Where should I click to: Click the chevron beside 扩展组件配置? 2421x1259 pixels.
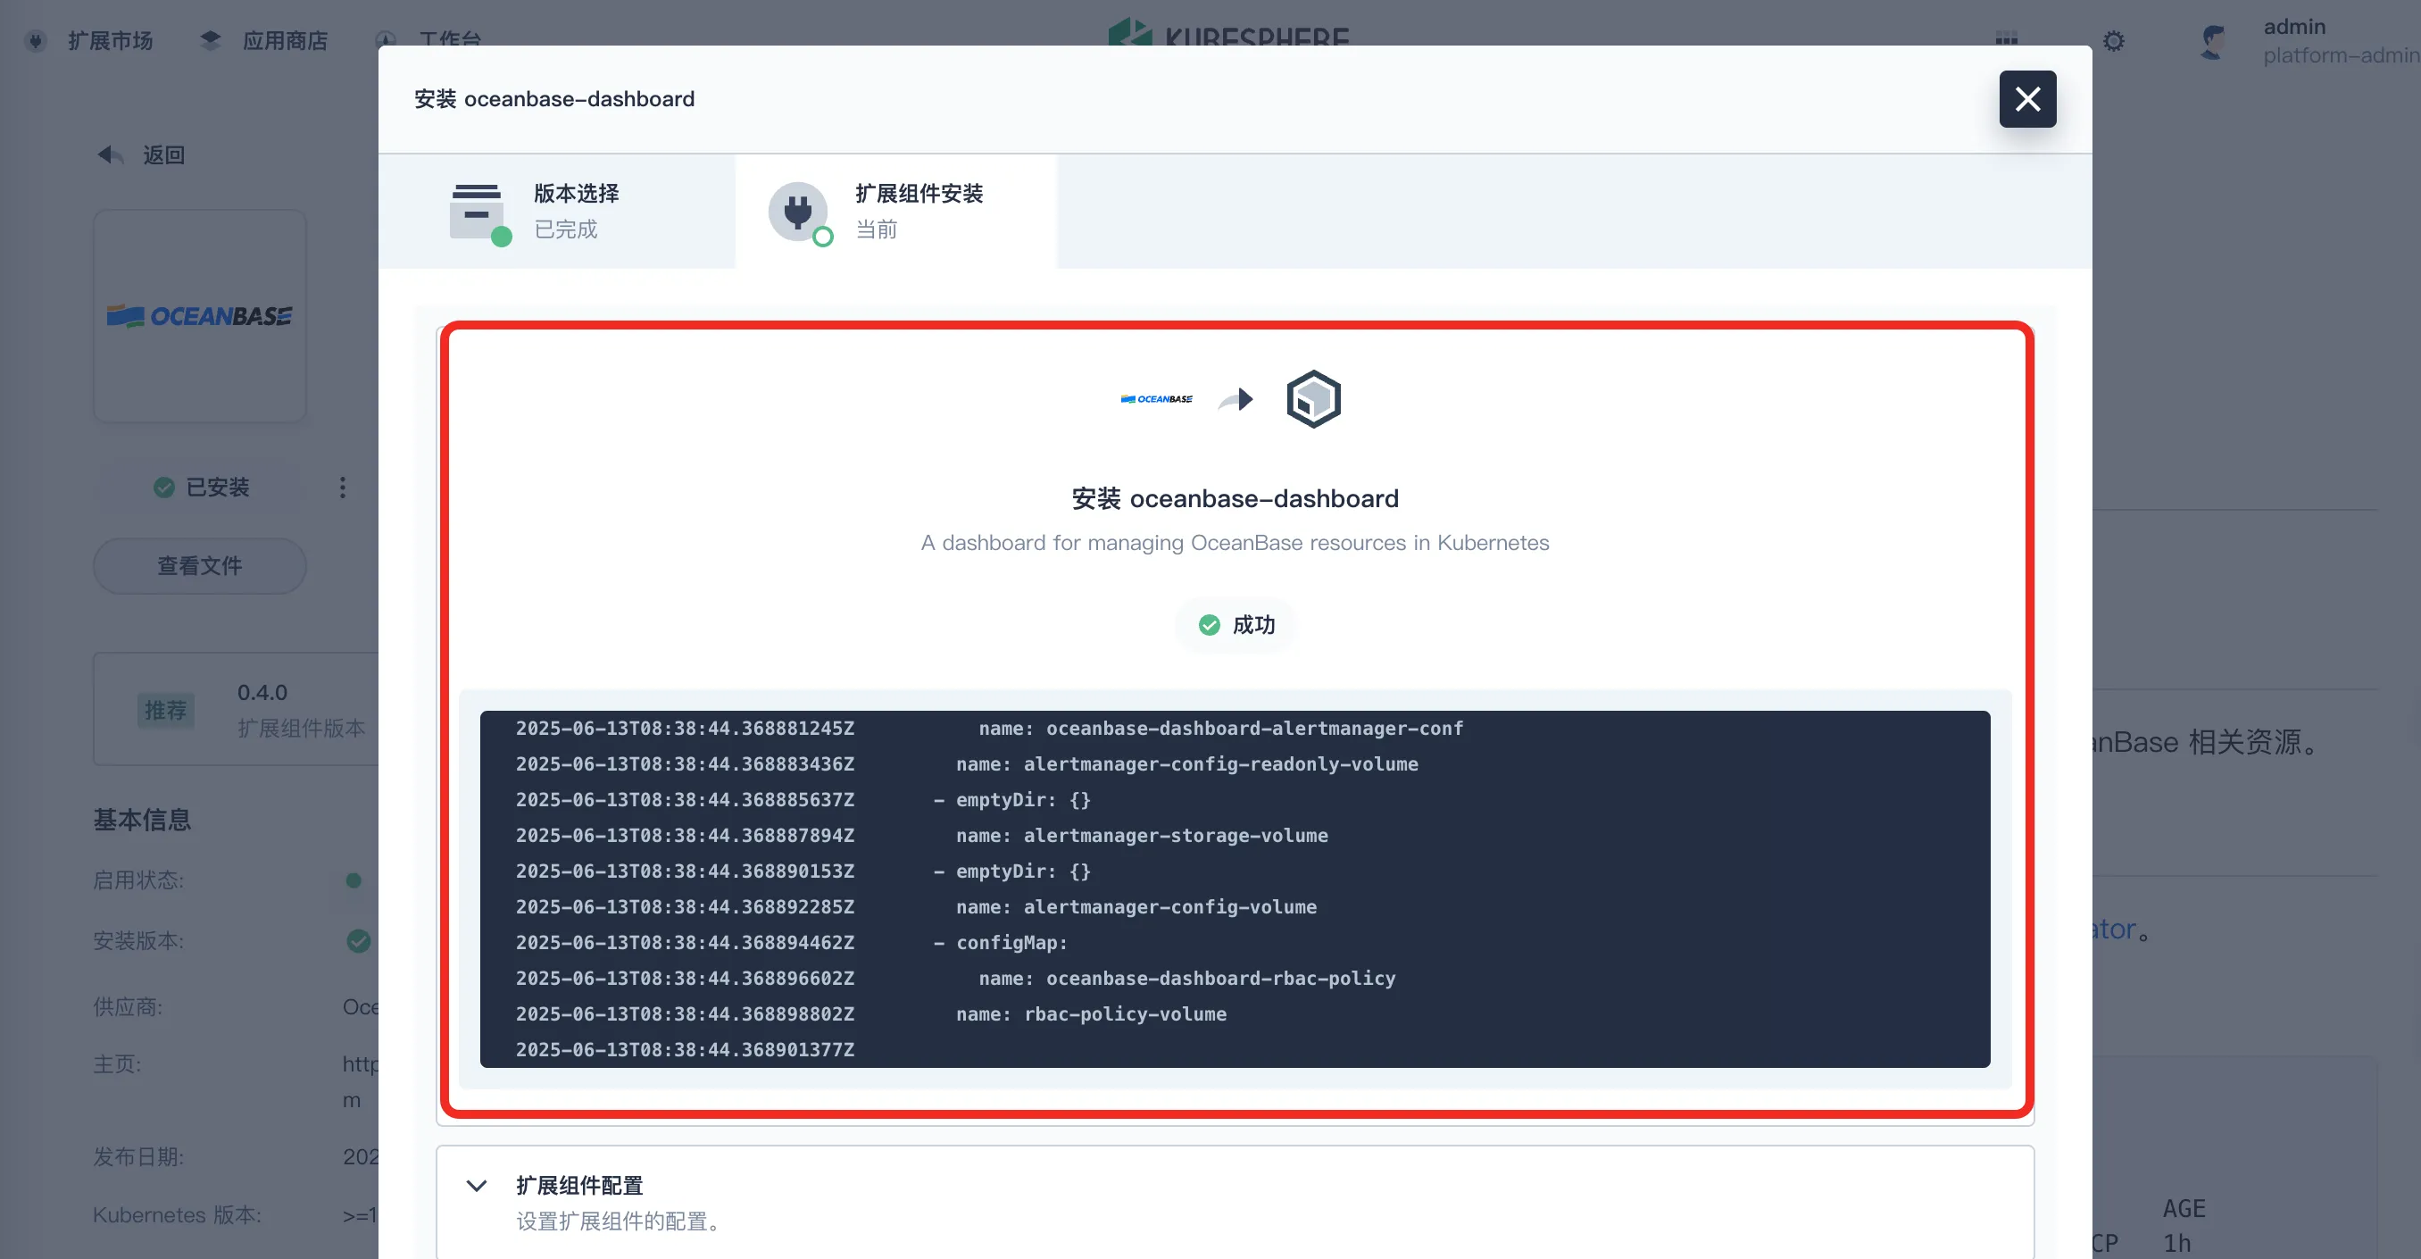477,1186
